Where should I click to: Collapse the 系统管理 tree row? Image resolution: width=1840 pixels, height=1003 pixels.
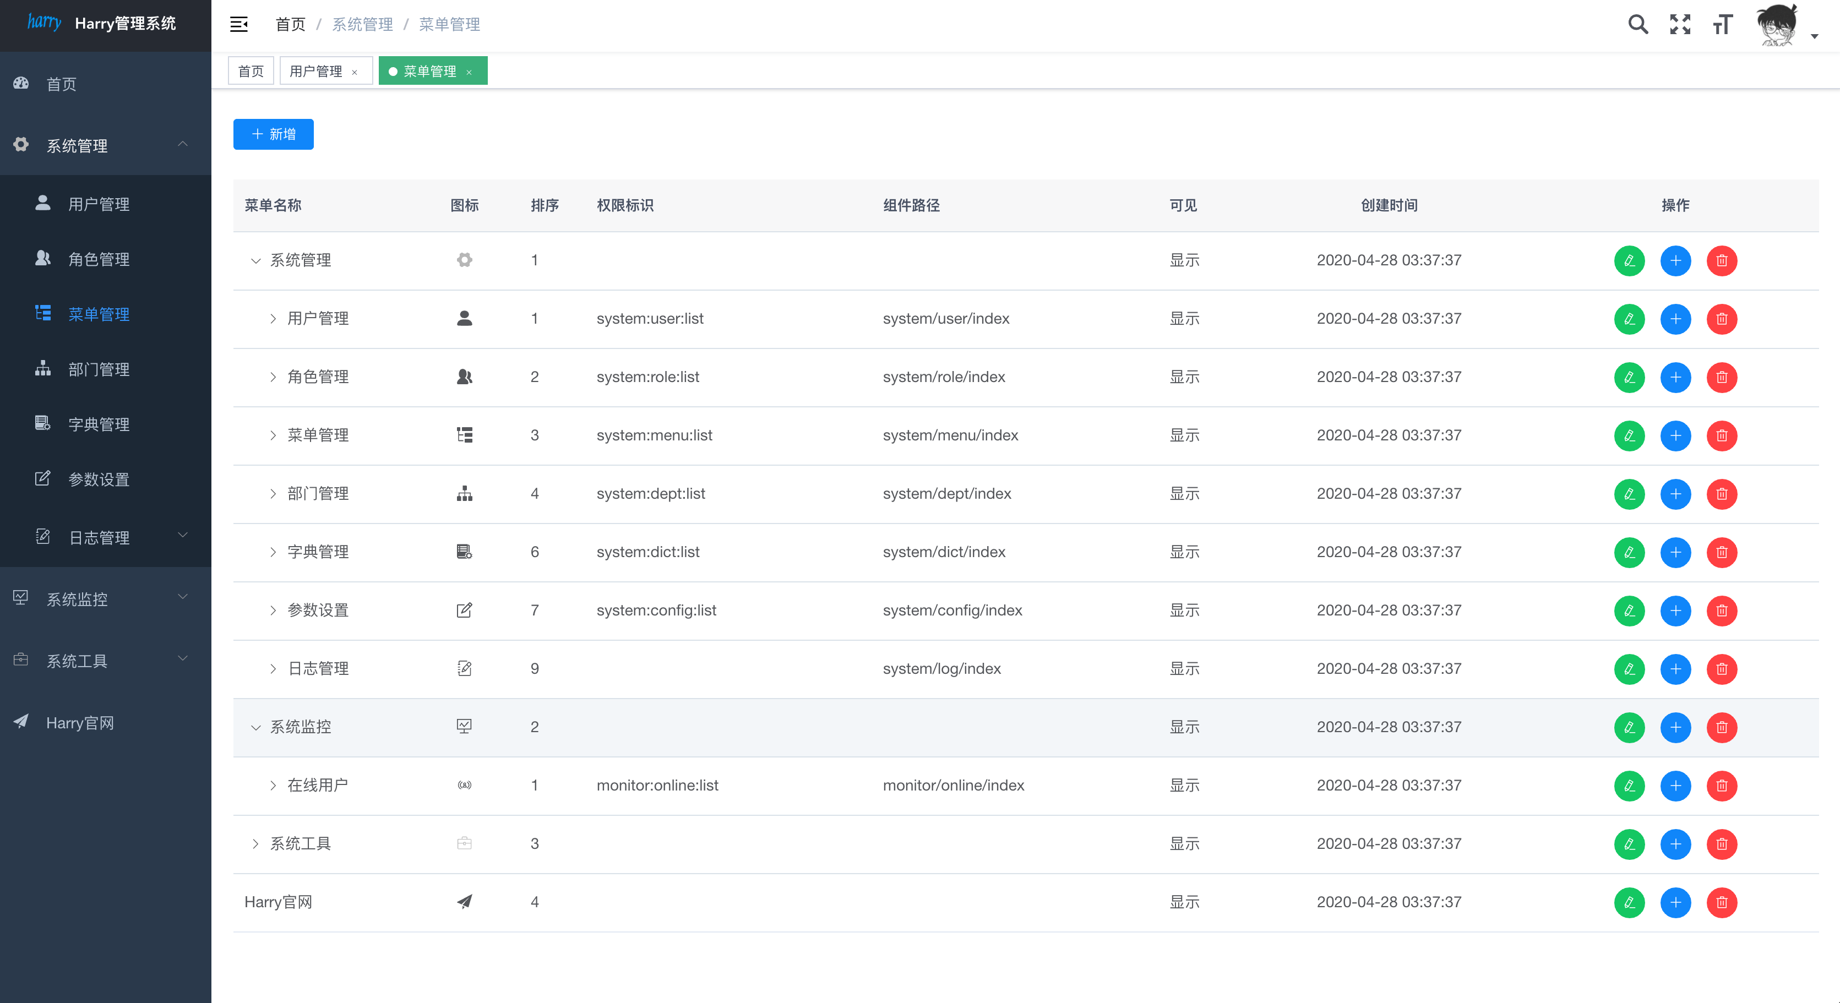coord(255,261)
